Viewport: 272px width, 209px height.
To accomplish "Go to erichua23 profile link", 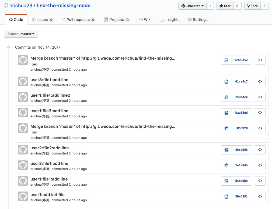I will (x=21, y=6).
